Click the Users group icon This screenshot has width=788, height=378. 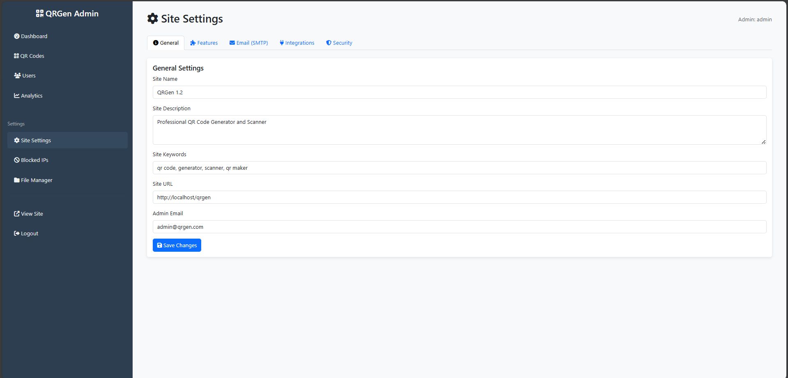[x=17, y=75]
